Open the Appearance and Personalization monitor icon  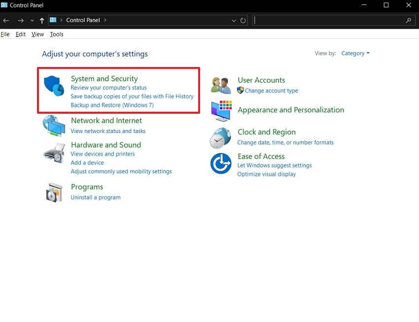[x=221, y=111]
